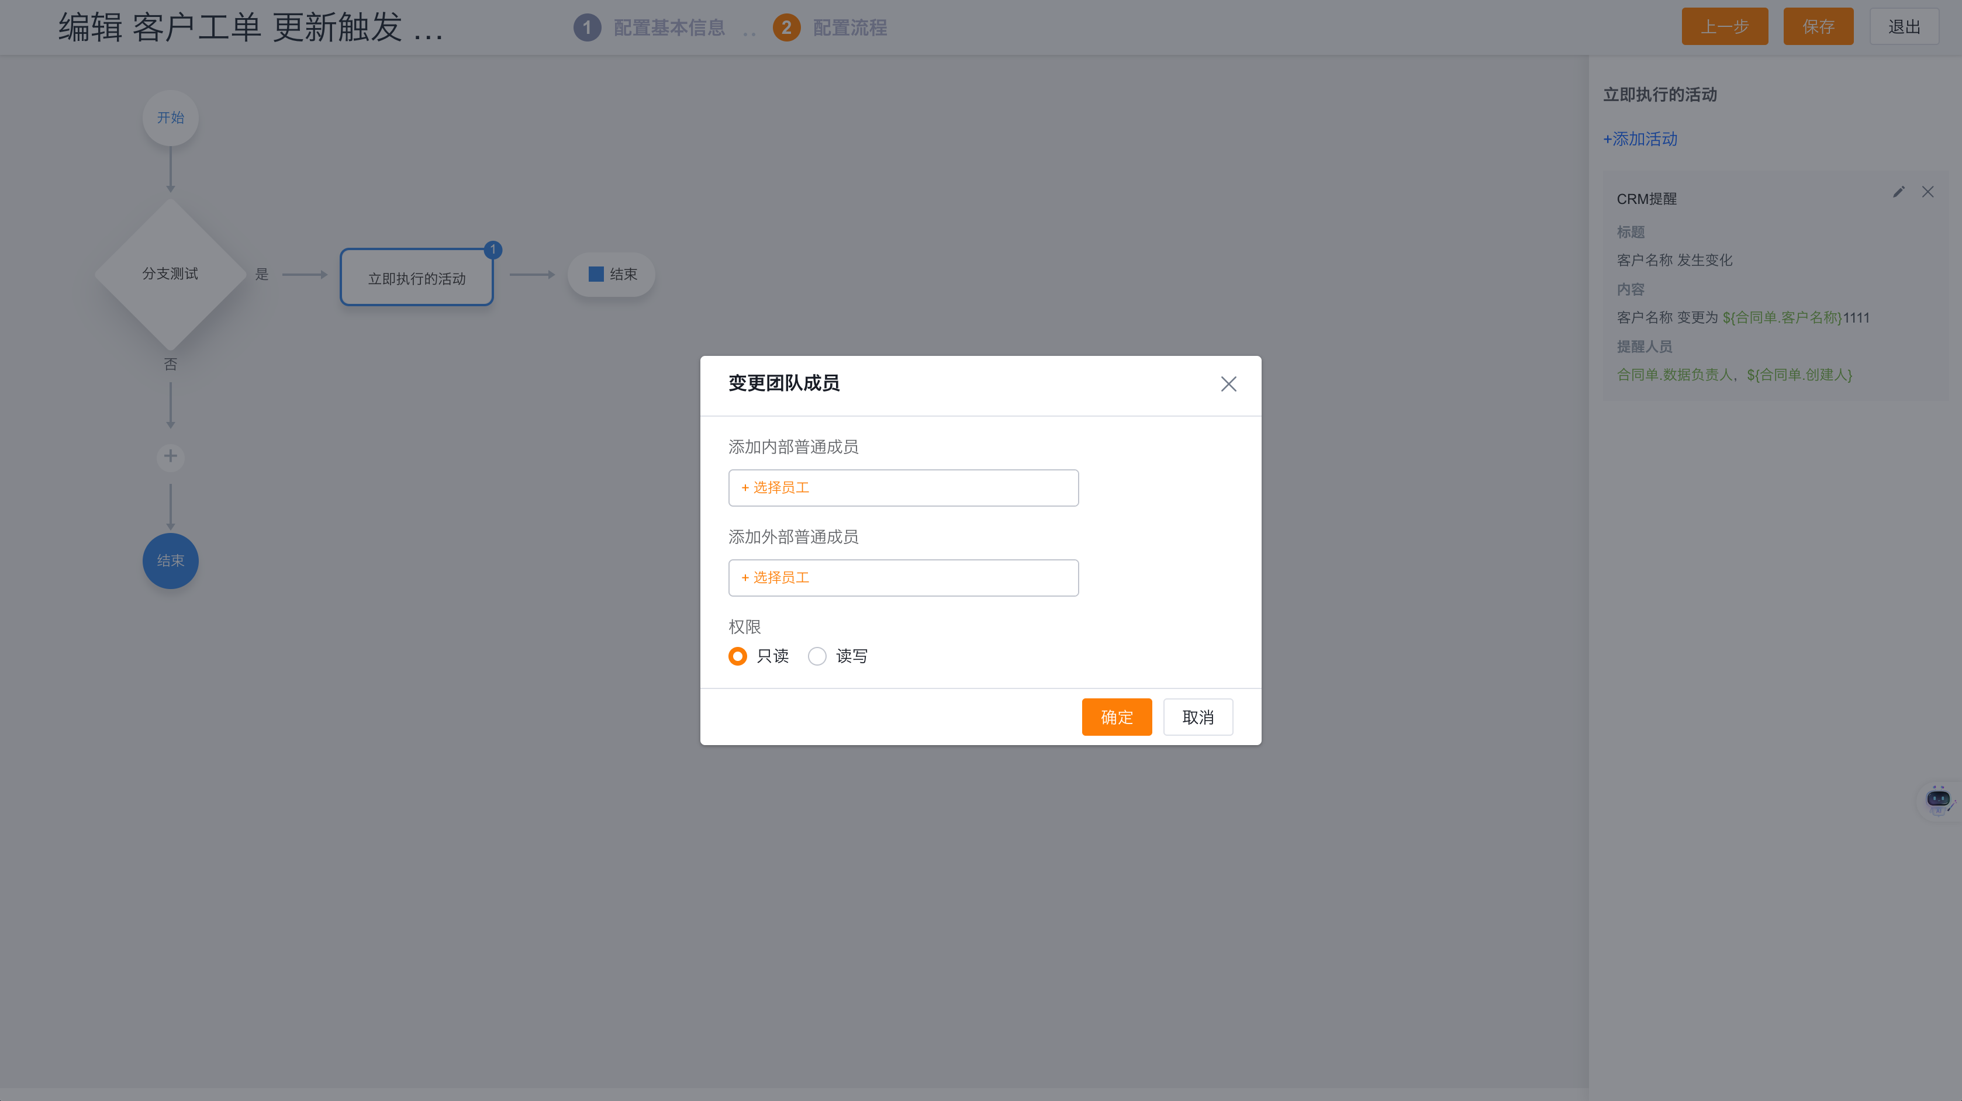Screen dimensions: 1962x1101
Task: Open external member 选择员工 field
Action: [x=903, y=577]
